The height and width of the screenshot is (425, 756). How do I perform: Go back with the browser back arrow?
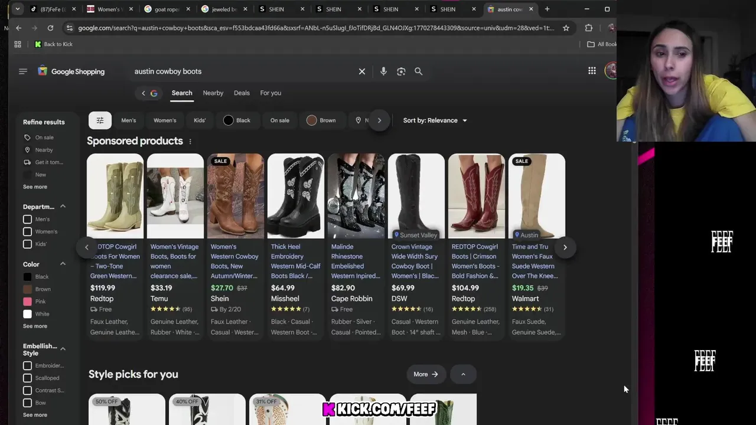(x=18, y=28)
